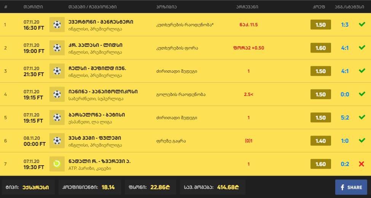Click the green checkmark in the ბარსელონა row
This screenshot has width=371, height=198.
[x=362, y=117]
